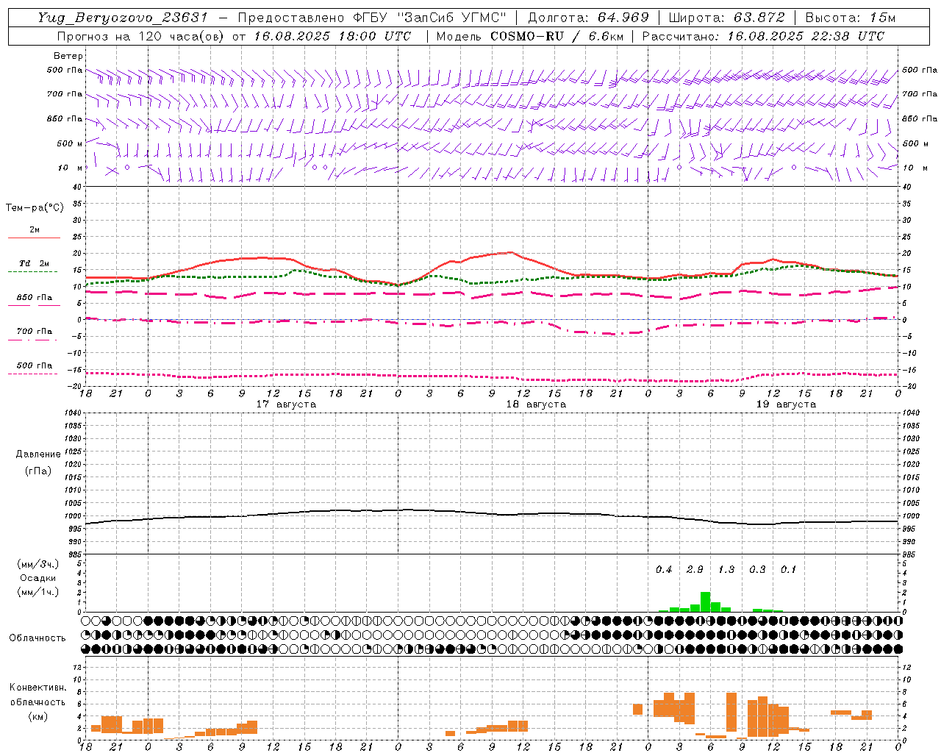Click the date label 18 августа
Image resolution: width=941 pixels, height=753 pixels.
[x=536, y=404]
